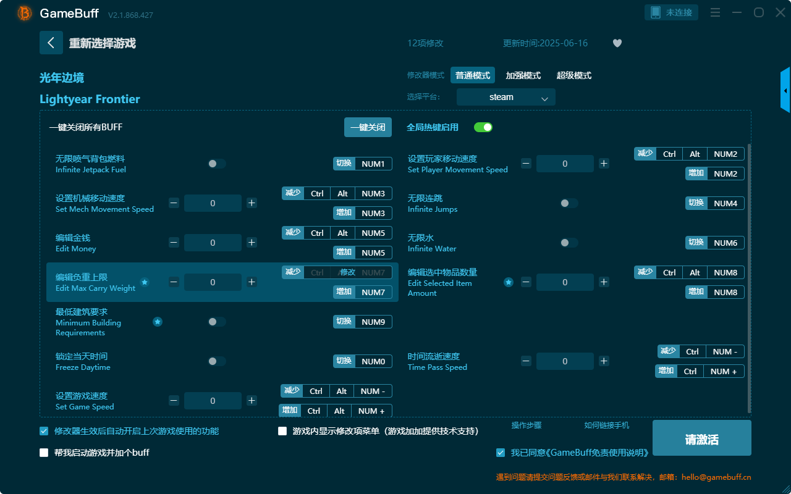791x494 pixels.
Task: Decrease Edit Money value
Action: pos(174,243)
